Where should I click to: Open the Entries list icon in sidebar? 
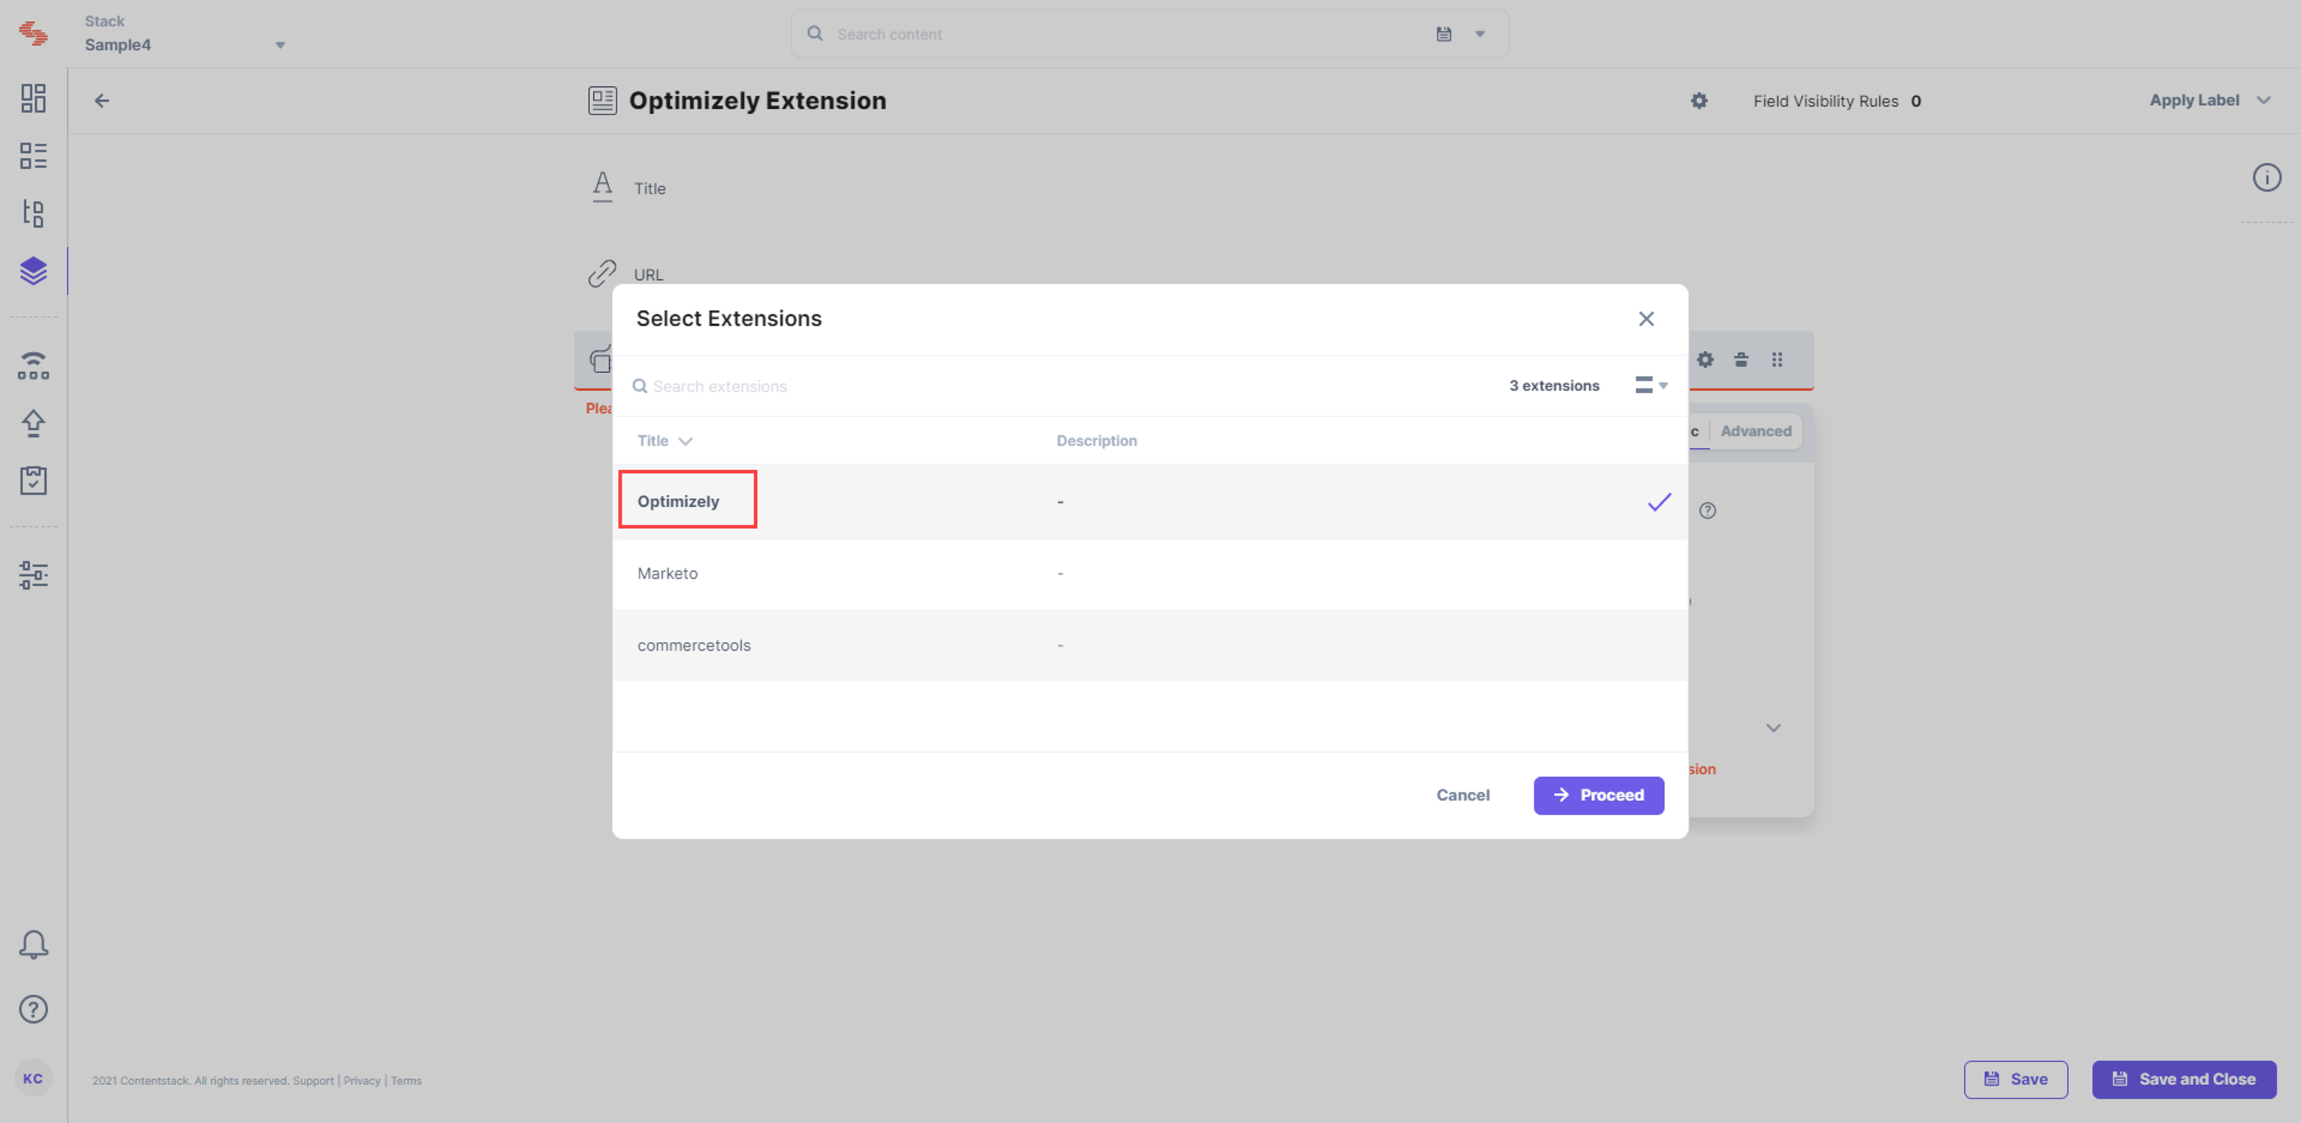click(x=33, y=155)
